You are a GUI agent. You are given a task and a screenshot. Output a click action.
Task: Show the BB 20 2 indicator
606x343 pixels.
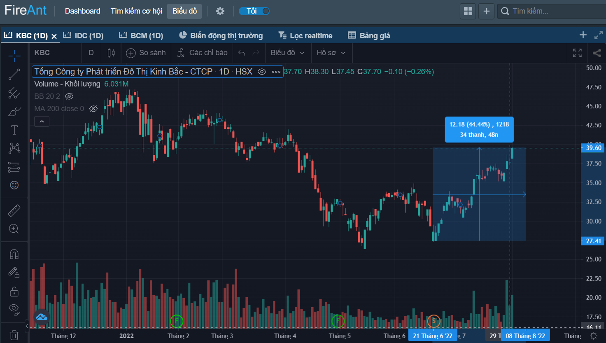click(69, 96)
